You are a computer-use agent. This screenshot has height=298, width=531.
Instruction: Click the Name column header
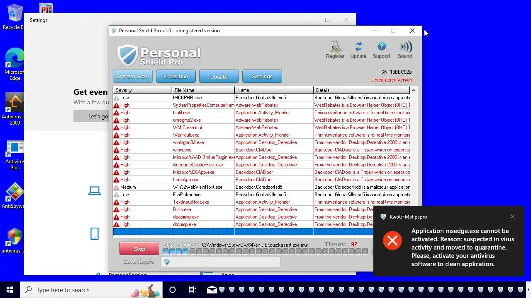click(x=274, y=90)
